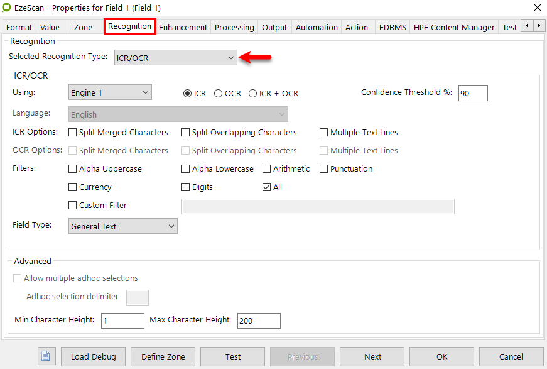This screenshot has width=547, height=369.
Task: Focus the Max Character Height field
Action: click(258, 321)
